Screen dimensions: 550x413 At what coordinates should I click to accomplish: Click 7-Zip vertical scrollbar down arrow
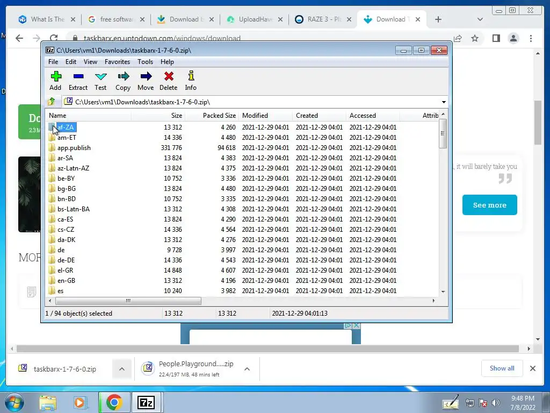[x=443, y=292]
